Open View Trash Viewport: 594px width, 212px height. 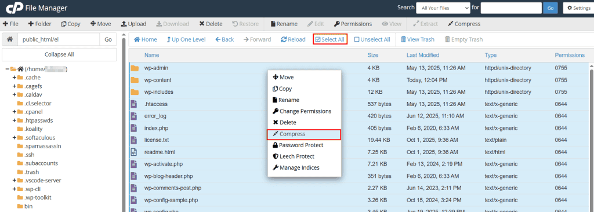coord(418,39)
